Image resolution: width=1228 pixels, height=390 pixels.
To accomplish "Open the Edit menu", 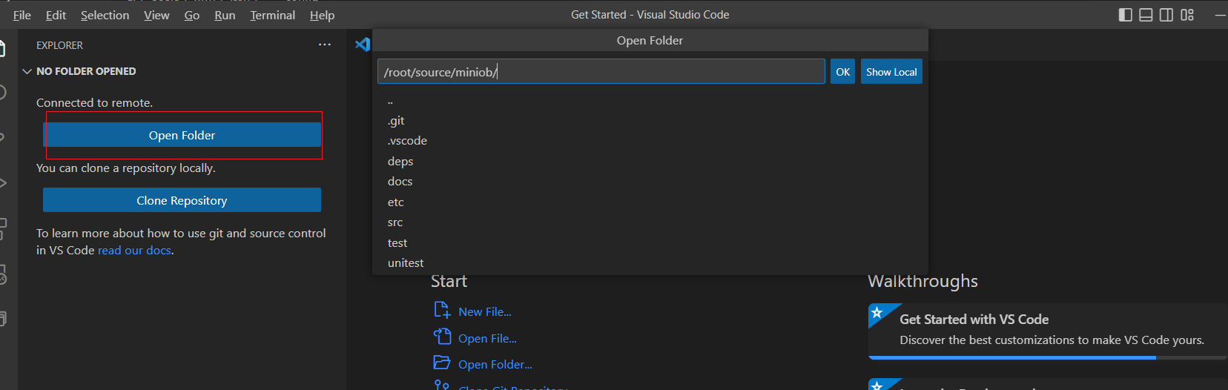I will pos(56,15).
